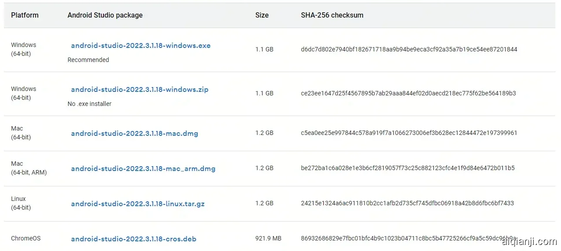Click the SHA-256 checksum column header

coord(332,15)
